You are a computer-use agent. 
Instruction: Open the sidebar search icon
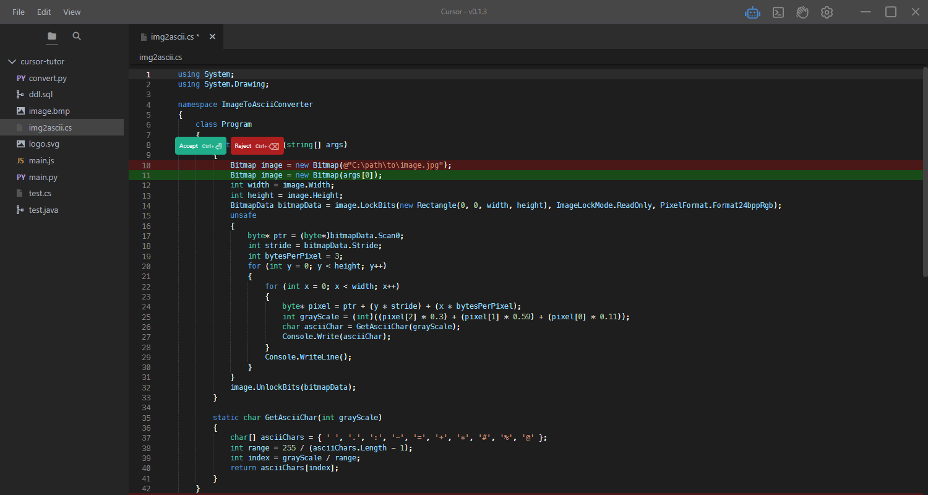pos(77,37)
